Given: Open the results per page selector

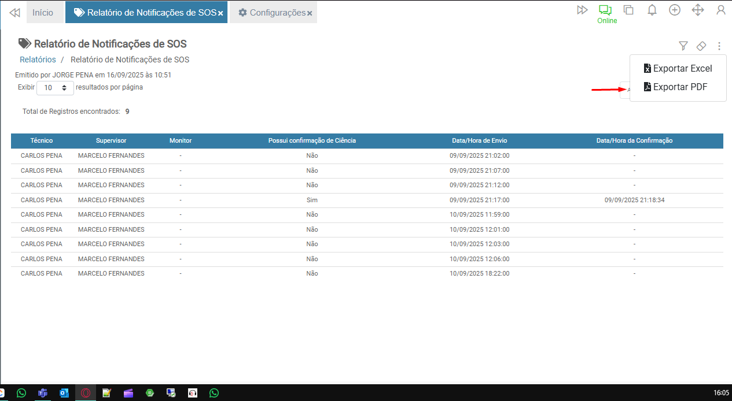Looking at the screenshot, I should click(55, 88).
